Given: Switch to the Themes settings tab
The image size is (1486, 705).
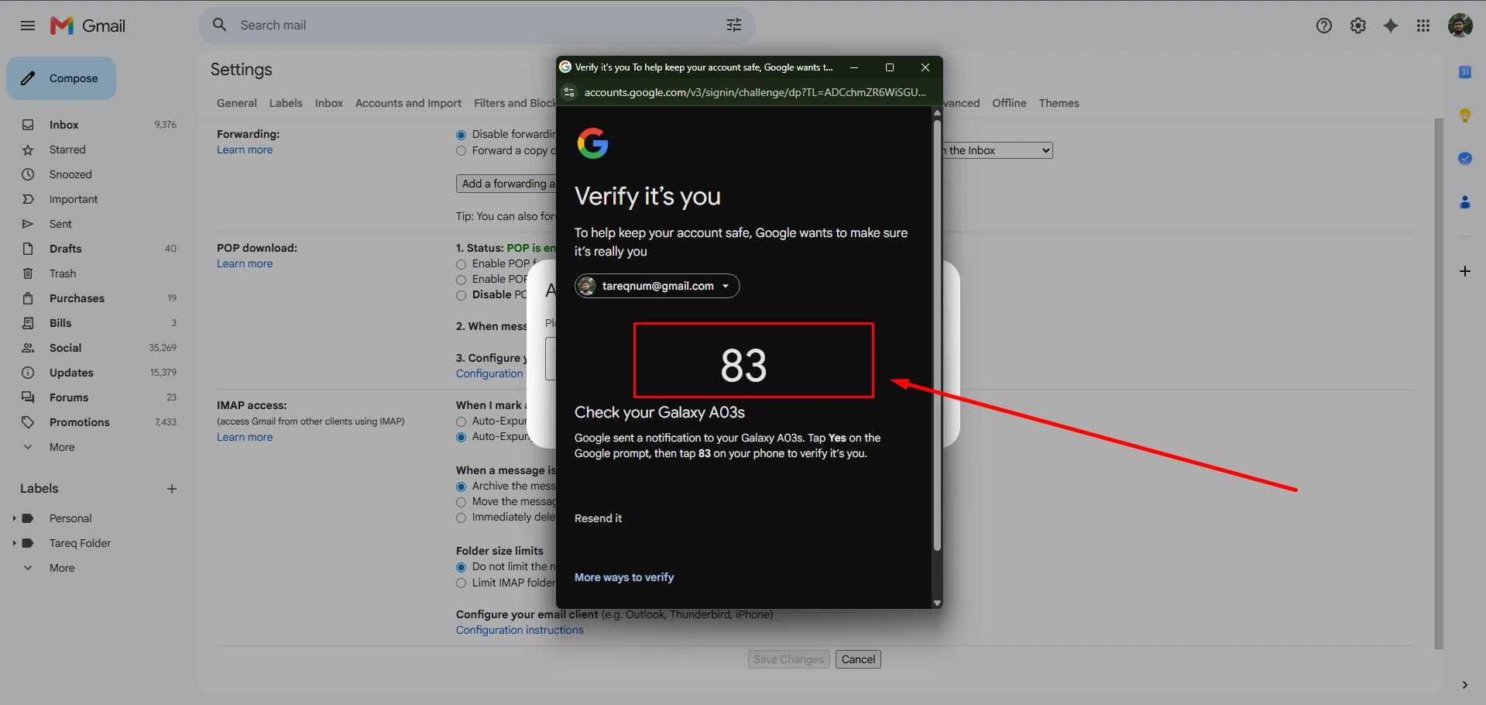Looking at the screenshot, I should pyautogui.click(x=1059, y=103).
